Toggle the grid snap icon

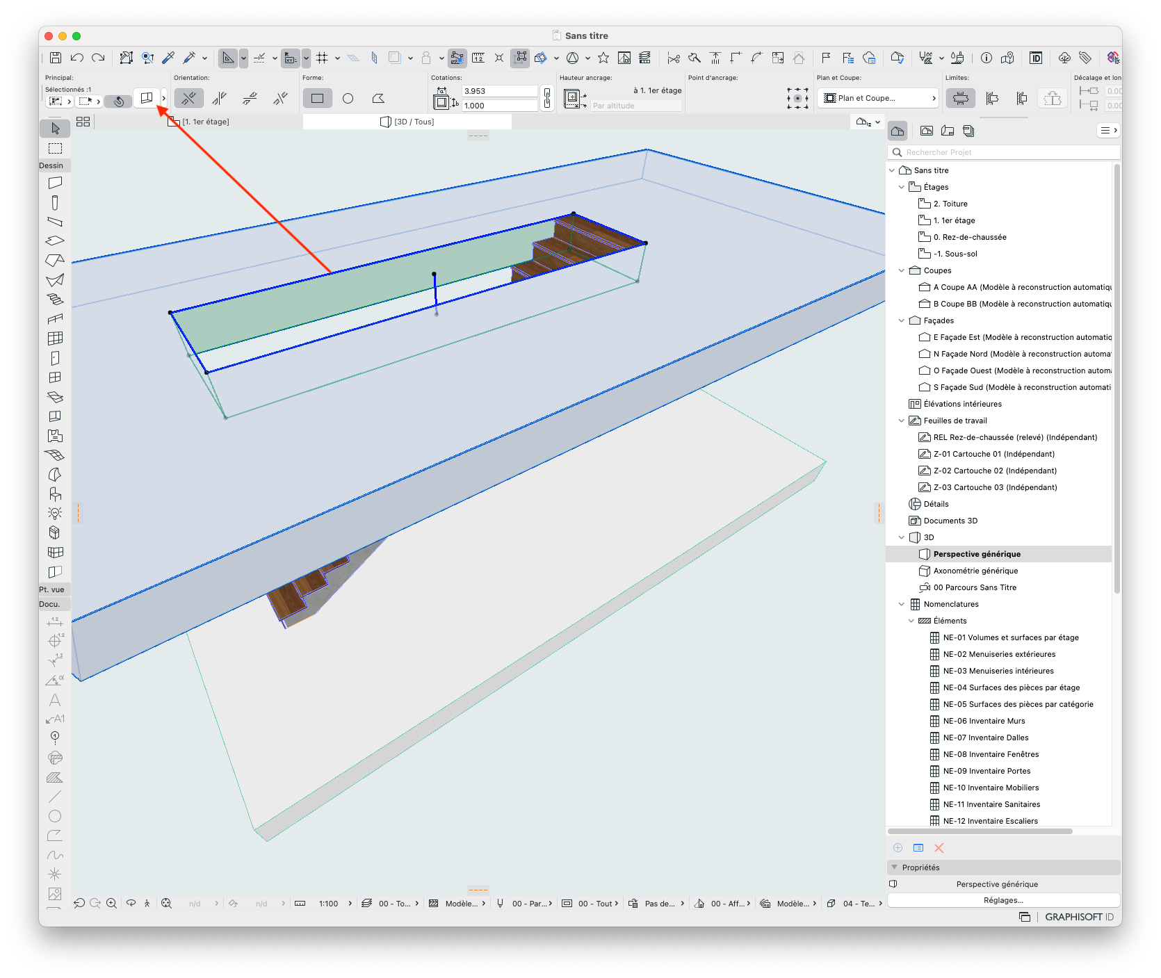[322, 58]
